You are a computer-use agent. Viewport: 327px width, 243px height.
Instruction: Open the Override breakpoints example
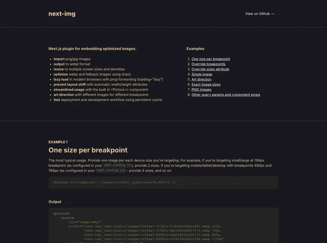point(208,64)
